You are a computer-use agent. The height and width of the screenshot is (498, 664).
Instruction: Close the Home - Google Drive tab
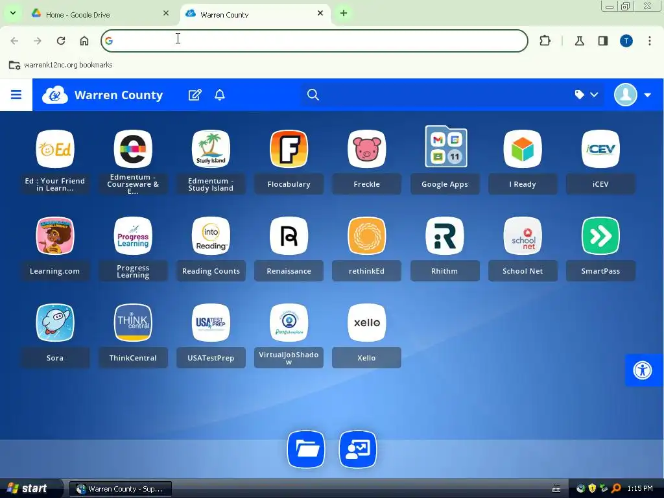point(166,13)
